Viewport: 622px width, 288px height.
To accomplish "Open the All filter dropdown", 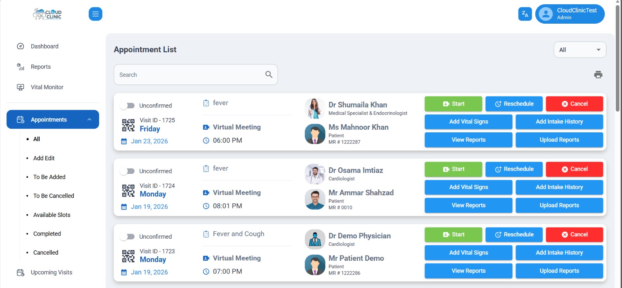I will (x=579, y=50).
